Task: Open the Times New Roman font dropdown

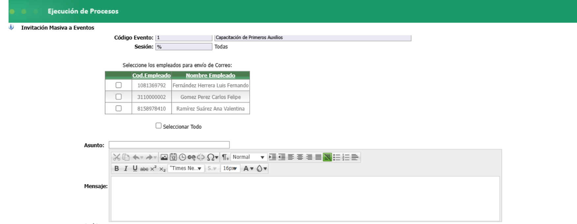Action: pos(186,168)
